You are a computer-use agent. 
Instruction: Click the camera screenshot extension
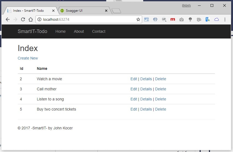pyautogui.click(x=181, y=19)
